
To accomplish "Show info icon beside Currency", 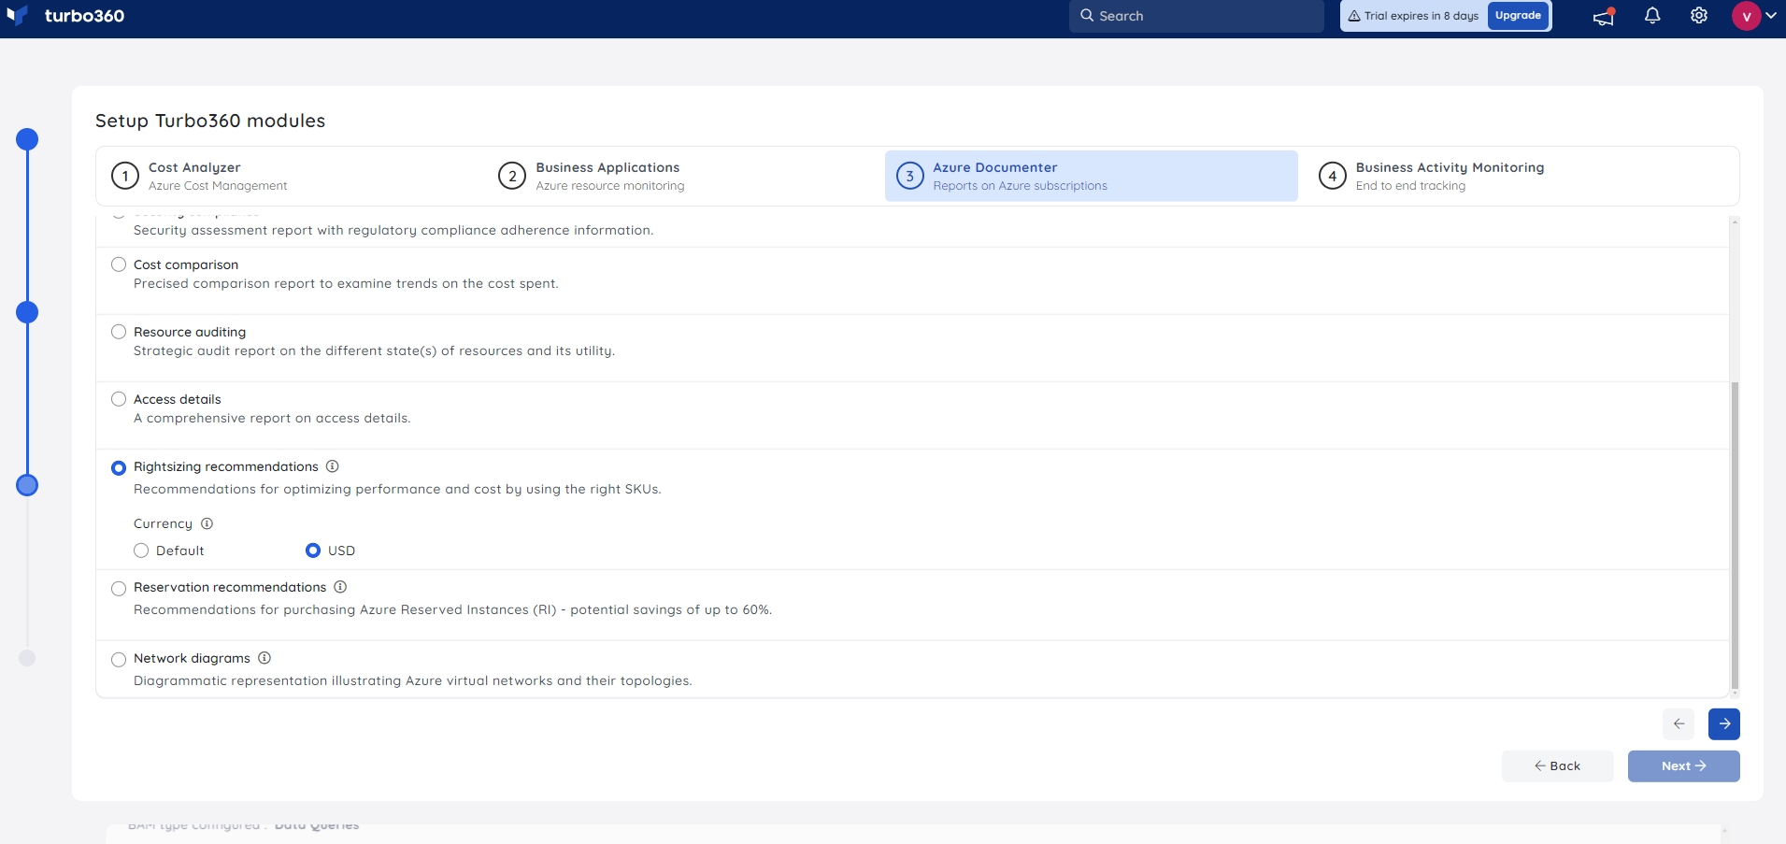I will (207, 523).
